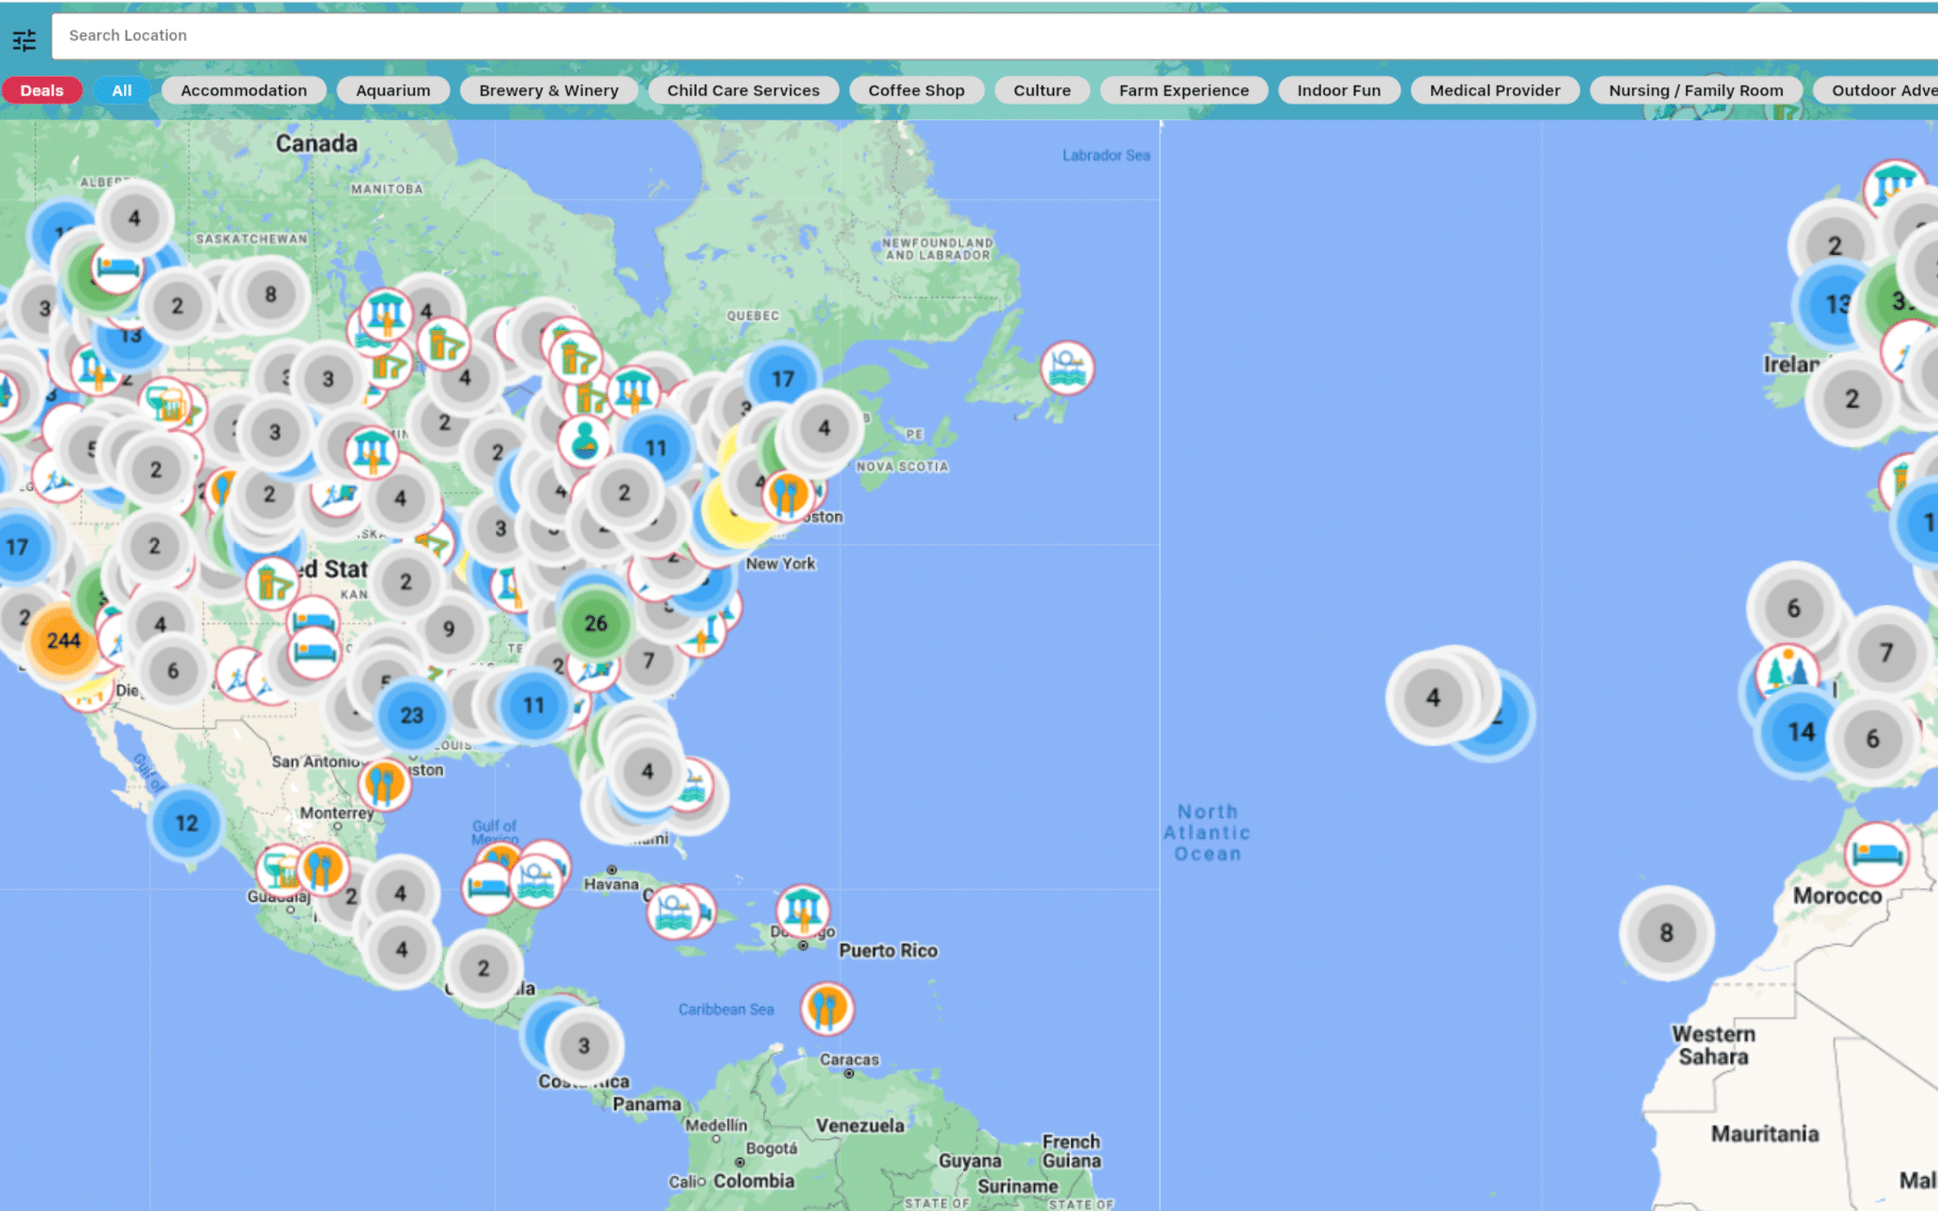Expand the green 26 cluster
This screenshot has width=1938, height=1211.
(x=596, y=623)
